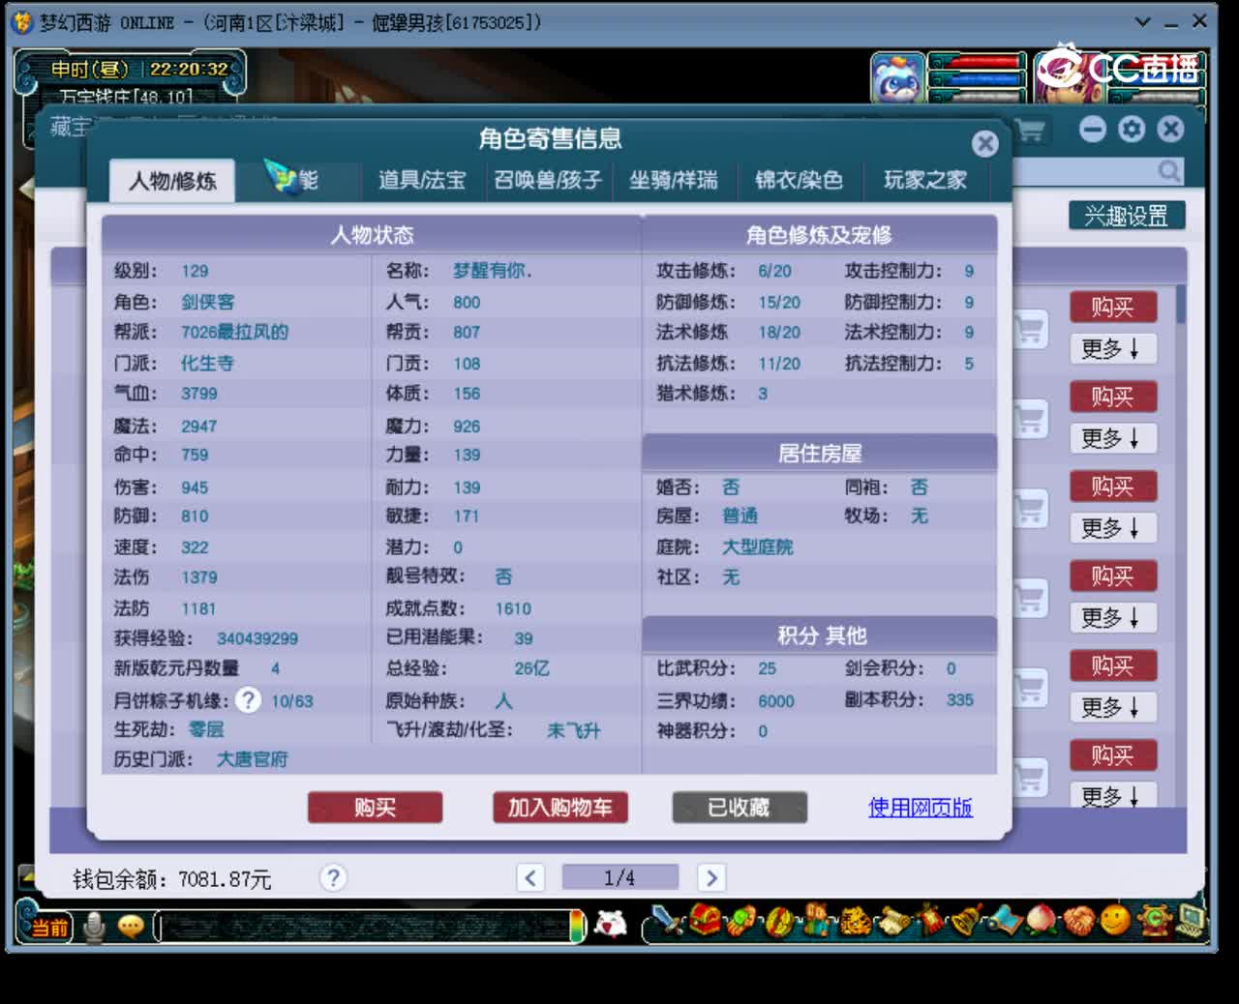Click the character name 梦醒有你.
1239x1004 pixels.
coord(493,271)
